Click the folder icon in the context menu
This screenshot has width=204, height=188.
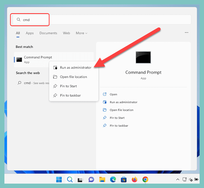(x=55, y=77)
